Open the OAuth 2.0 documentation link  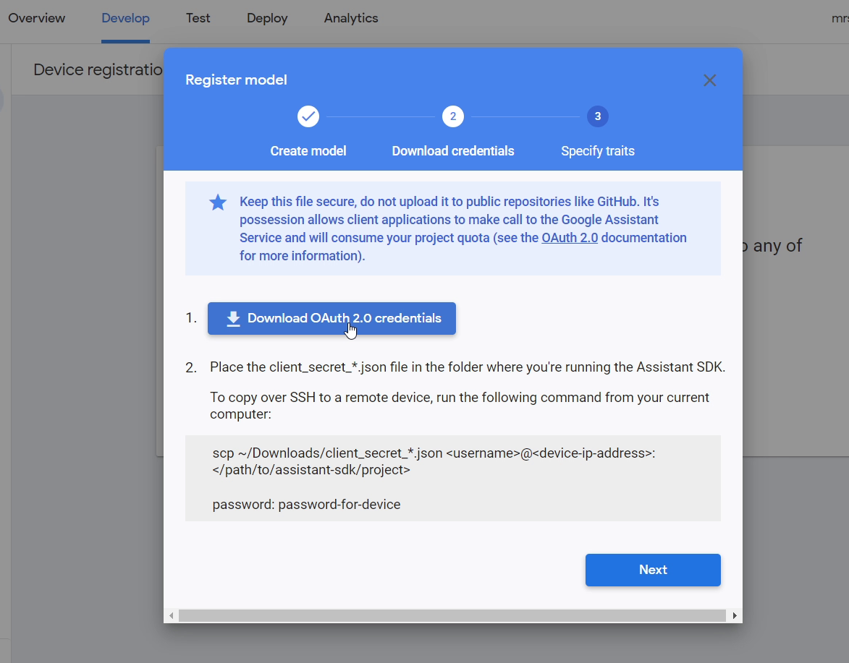click(x=570, y=237)
